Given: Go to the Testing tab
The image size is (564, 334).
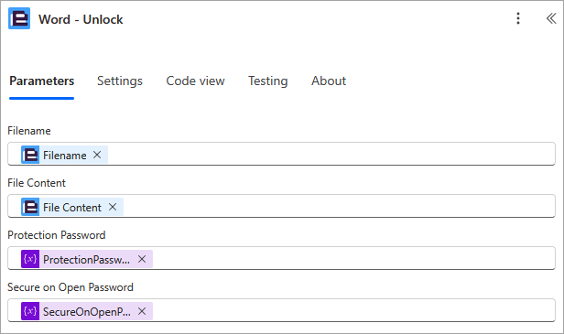Looking at the screenshot, I should [x=268, y=81].
